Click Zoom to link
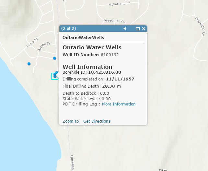This screenshot has height=171, width=208. (x=71, y=121)
